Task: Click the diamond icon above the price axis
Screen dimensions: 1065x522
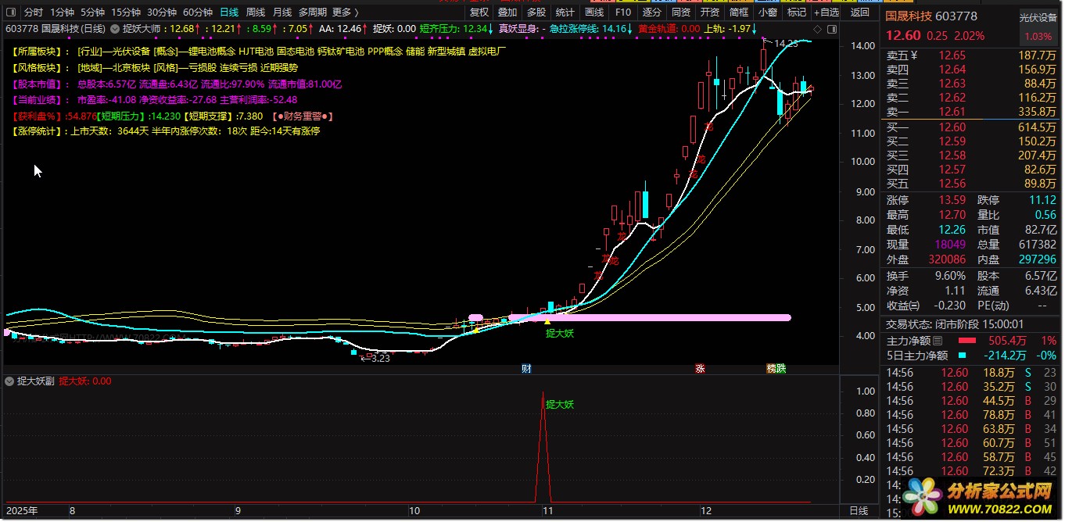Action: click(817, 28)
